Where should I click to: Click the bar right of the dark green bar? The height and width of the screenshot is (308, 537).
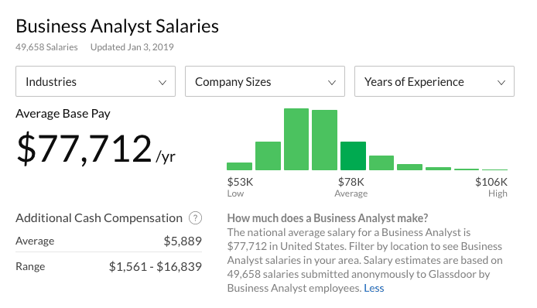click(381, 163)
